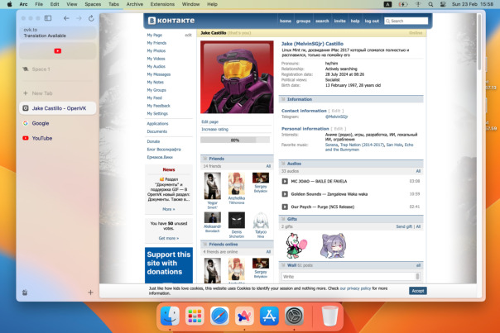This screenshot has width=500, height=333.
Task: Focus the VKontakte header search field
Action: 406,21
